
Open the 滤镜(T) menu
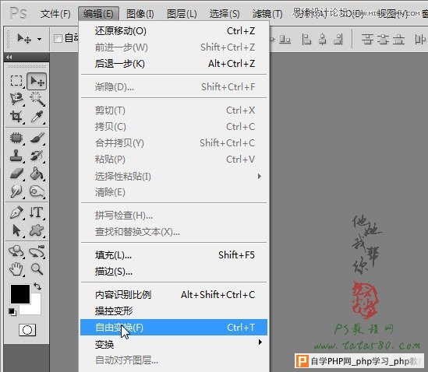[x=267, y=14]
